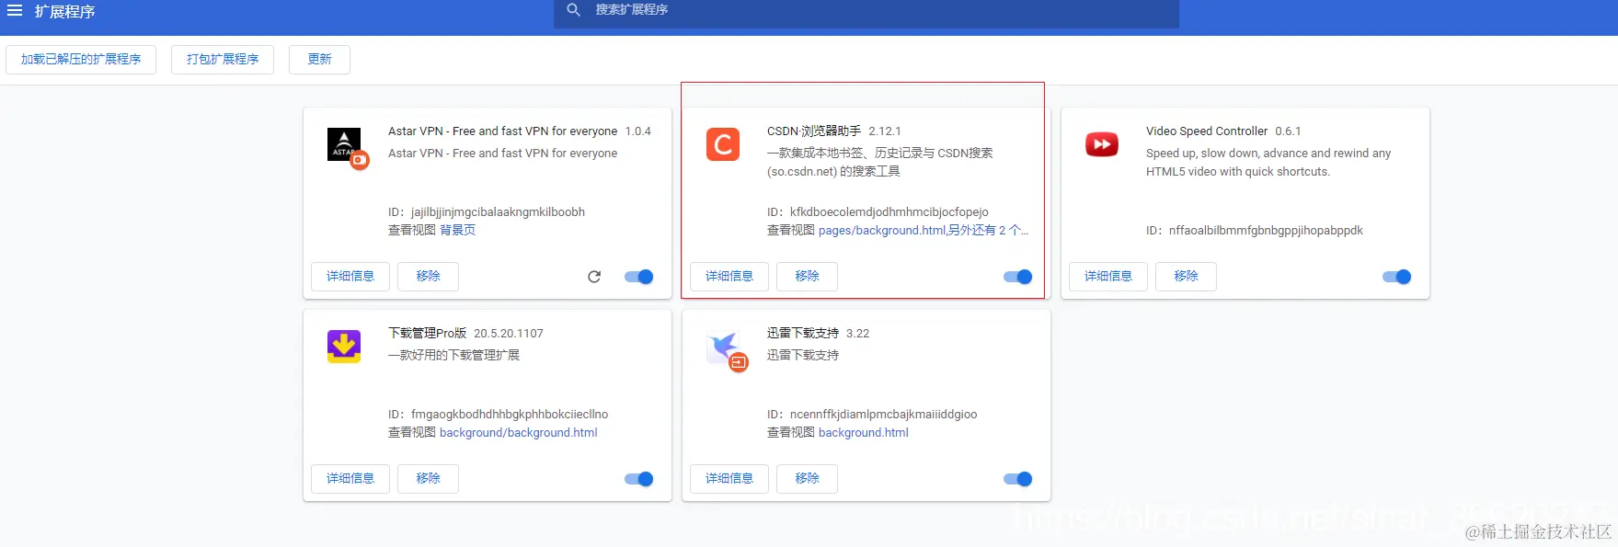Open CSDN pages/background.html view link
The height and width of the screenshot is (547, 1618).
click(x=882, y=231)
